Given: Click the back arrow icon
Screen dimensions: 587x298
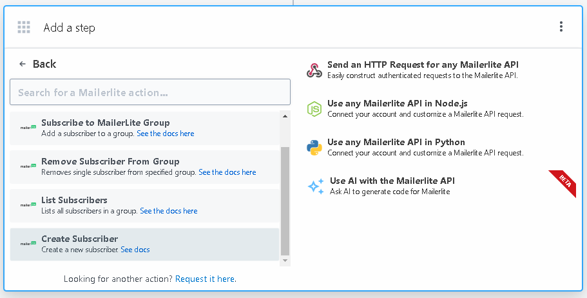Looking at the screenshot, I should 23,64.
